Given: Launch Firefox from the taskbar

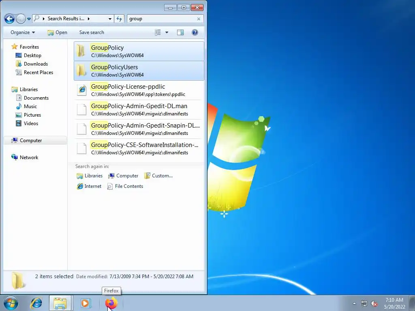Looking at the screenshot, I should (x=111, y=303).
